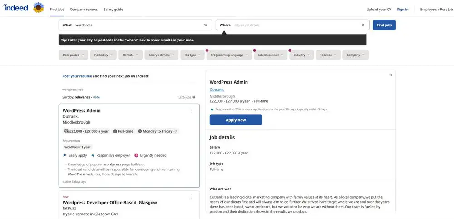The height and width of the screenshot is (219, 454).
Task: Expand the Company filter
Action: click(355, 55)
